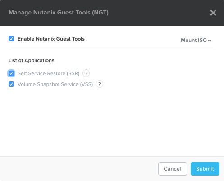Uncheck Enable Nutanix Guest Tools checkbox
The width and height of the screenshot is (224, 181).
click(x=11, y=39)
